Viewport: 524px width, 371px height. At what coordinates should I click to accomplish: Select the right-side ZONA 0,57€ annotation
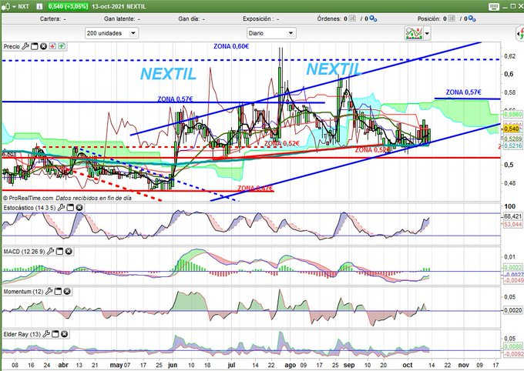464,92
